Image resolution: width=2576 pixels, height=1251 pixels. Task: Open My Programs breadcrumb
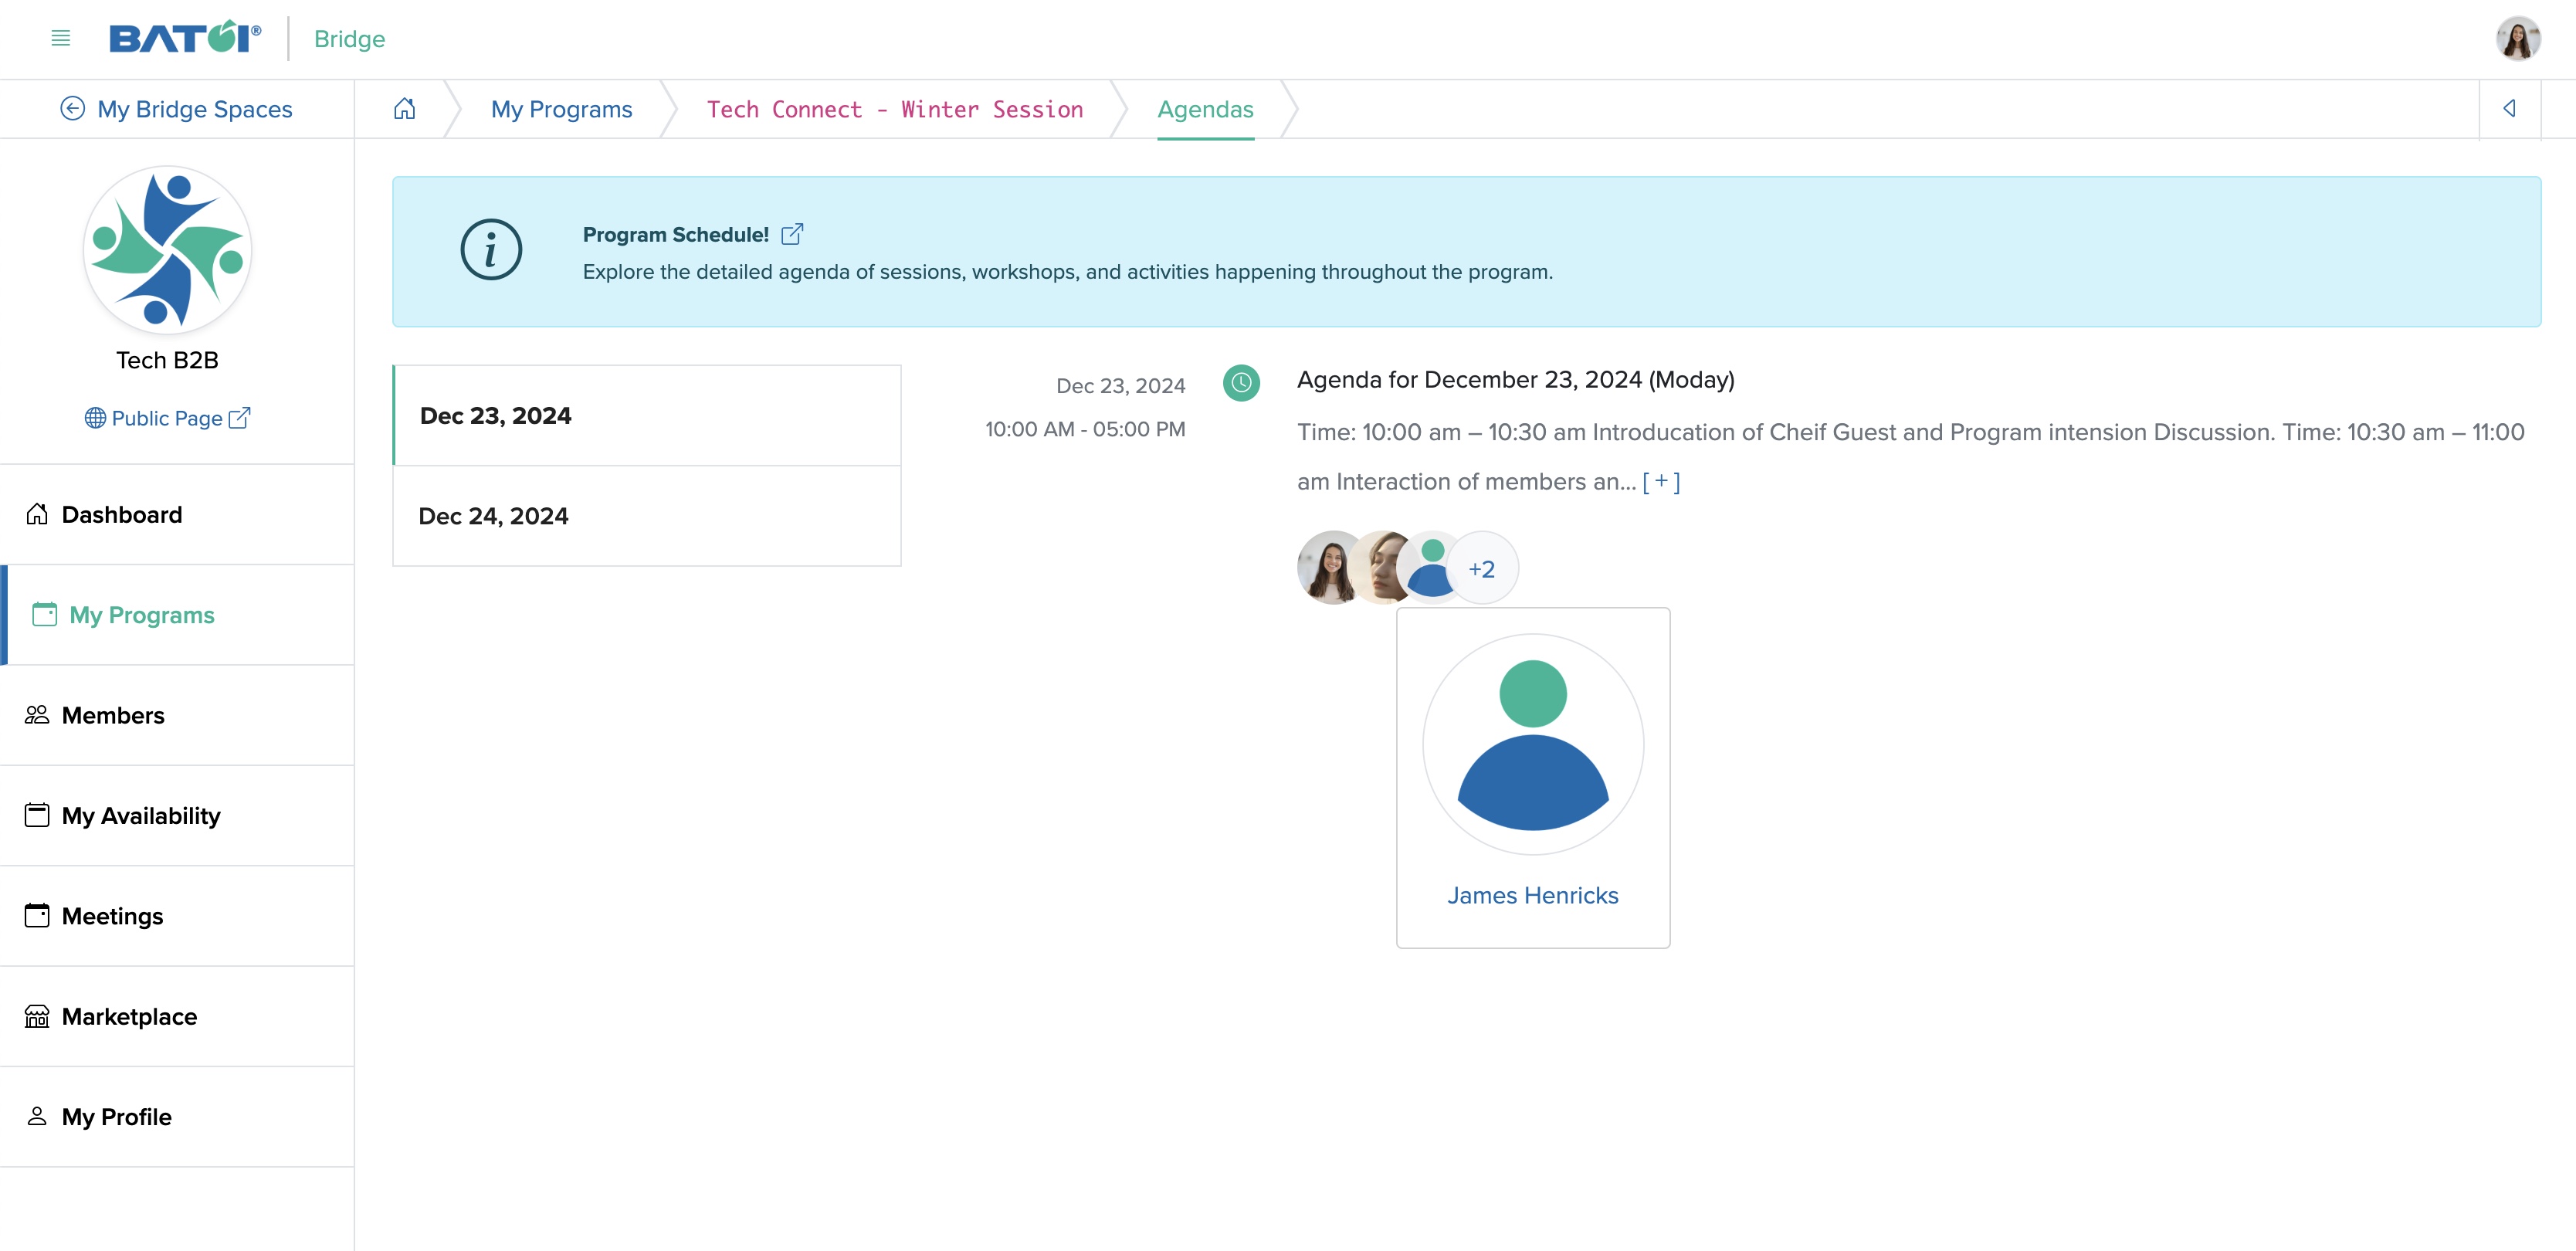coord(561,109)
